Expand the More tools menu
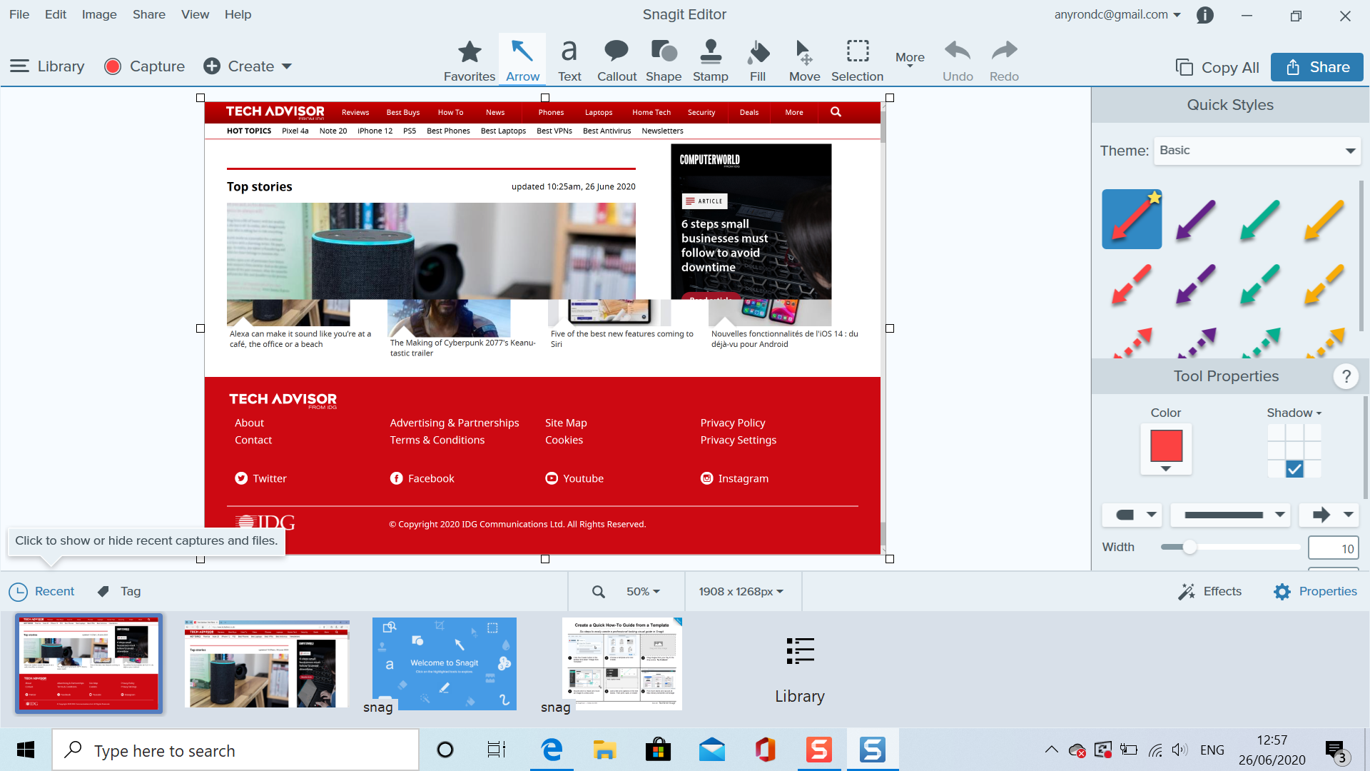 pos(908,59)
